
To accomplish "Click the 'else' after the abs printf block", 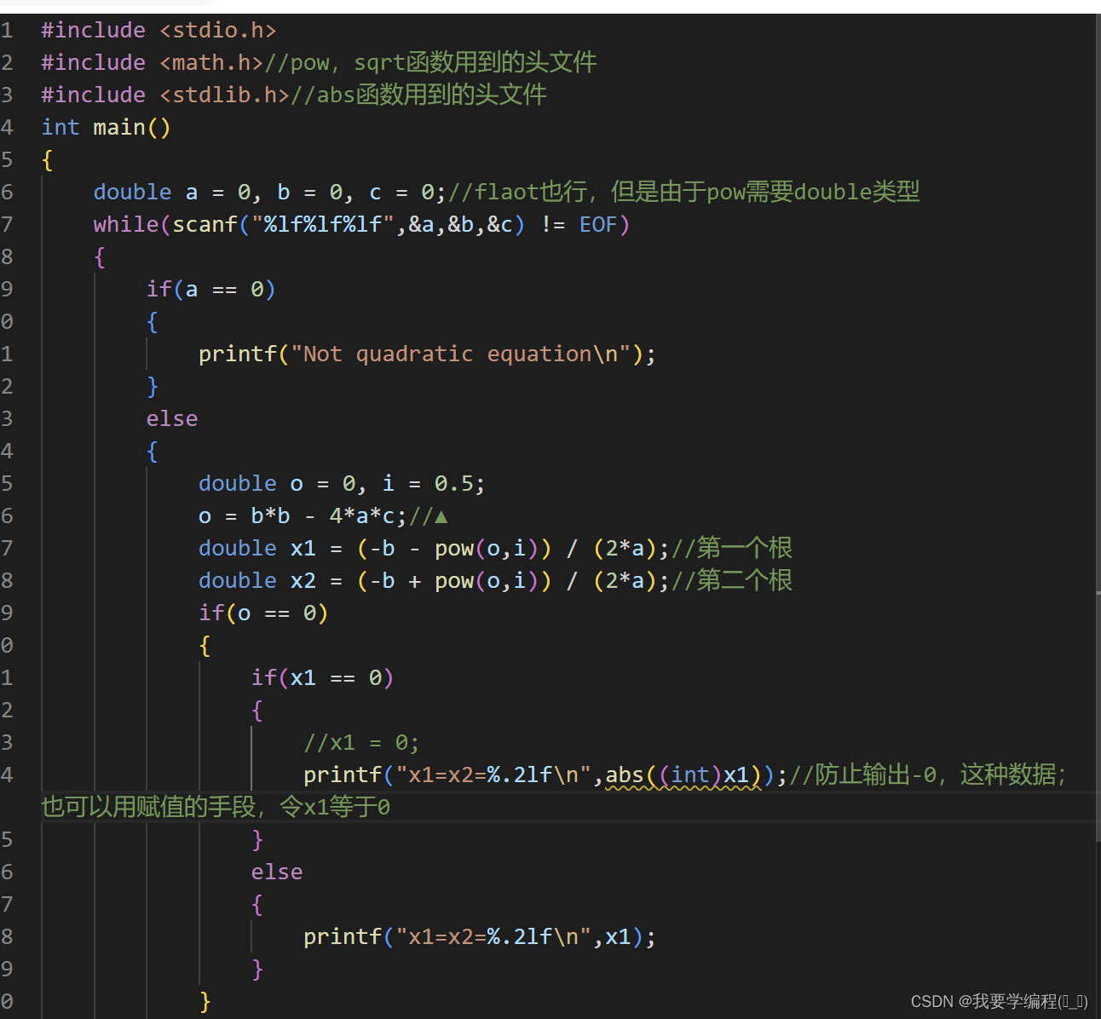I will tap(277, 872).
